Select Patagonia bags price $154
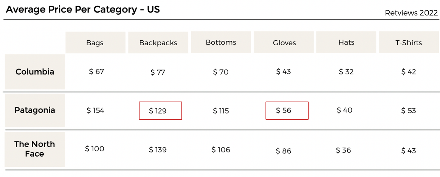The width and height of the screenshot is (440, 177). [95, 110]
